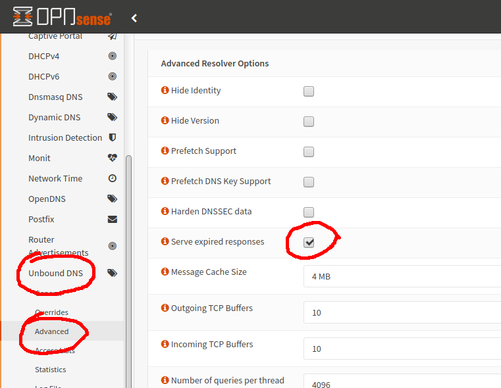Show help for Incoming TCP Buffers
The image size is (501, 388).
point(165,344)
